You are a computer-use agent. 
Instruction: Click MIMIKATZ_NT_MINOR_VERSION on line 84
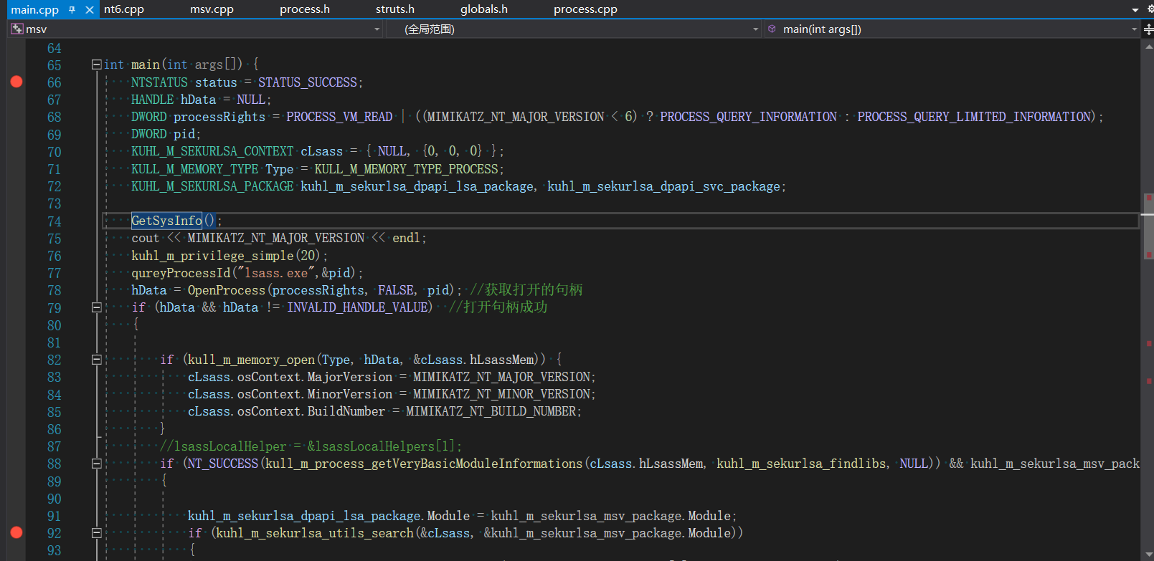coord(501,394)
